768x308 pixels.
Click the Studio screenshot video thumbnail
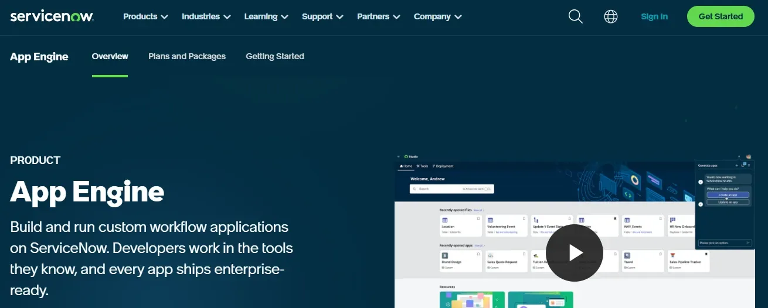575,230
